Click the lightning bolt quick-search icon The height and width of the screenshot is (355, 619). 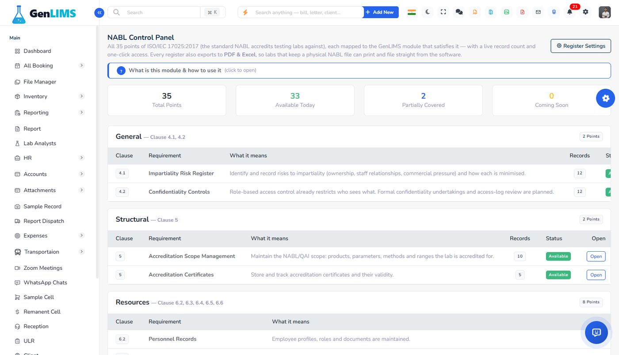tap(245, 12)
